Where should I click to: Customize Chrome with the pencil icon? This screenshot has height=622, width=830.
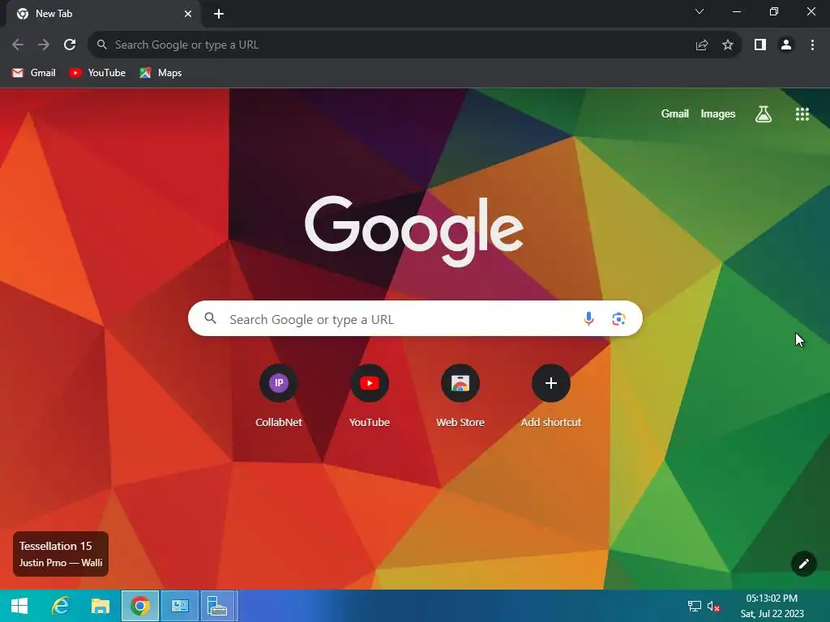803,564
